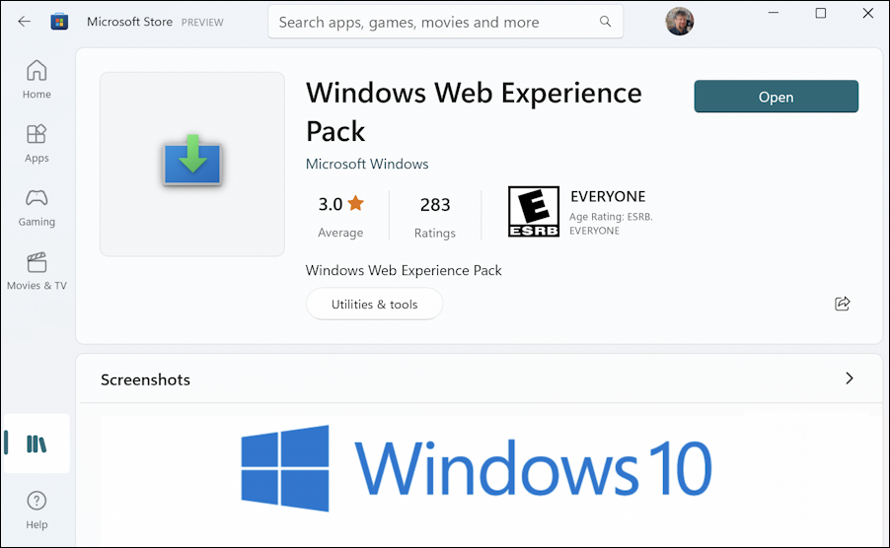Expand Screenshots with the chevron arrow
The width and height of the screenshot is (890, 548).
pos(850,378)
